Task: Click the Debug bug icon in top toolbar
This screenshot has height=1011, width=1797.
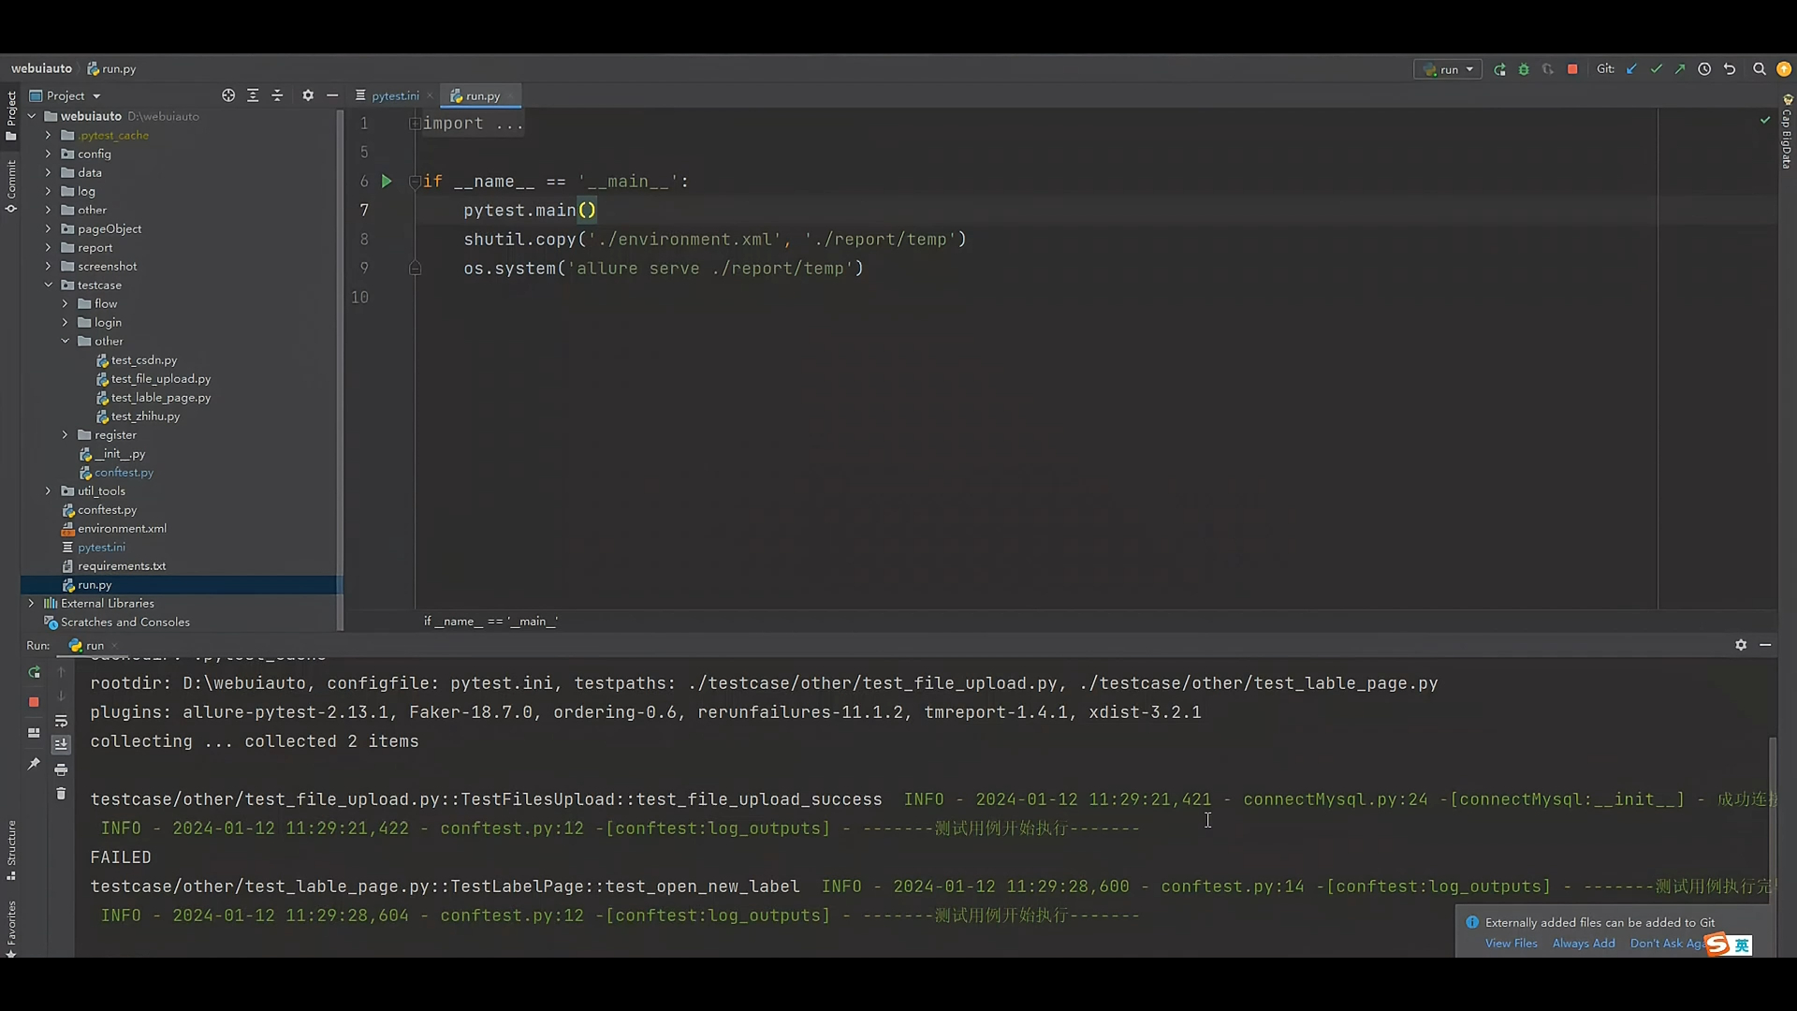Action: coord(1524,69)
